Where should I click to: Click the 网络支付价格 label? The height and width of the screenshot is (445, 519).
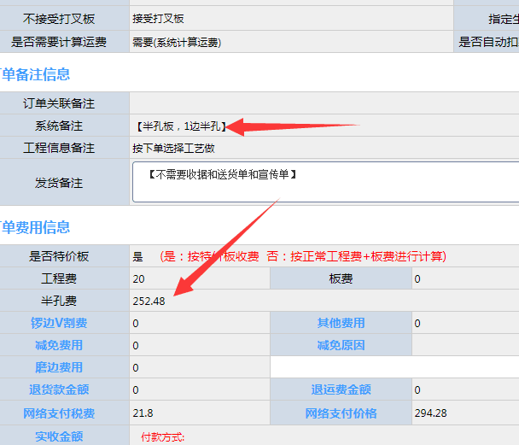click(341, 413)
